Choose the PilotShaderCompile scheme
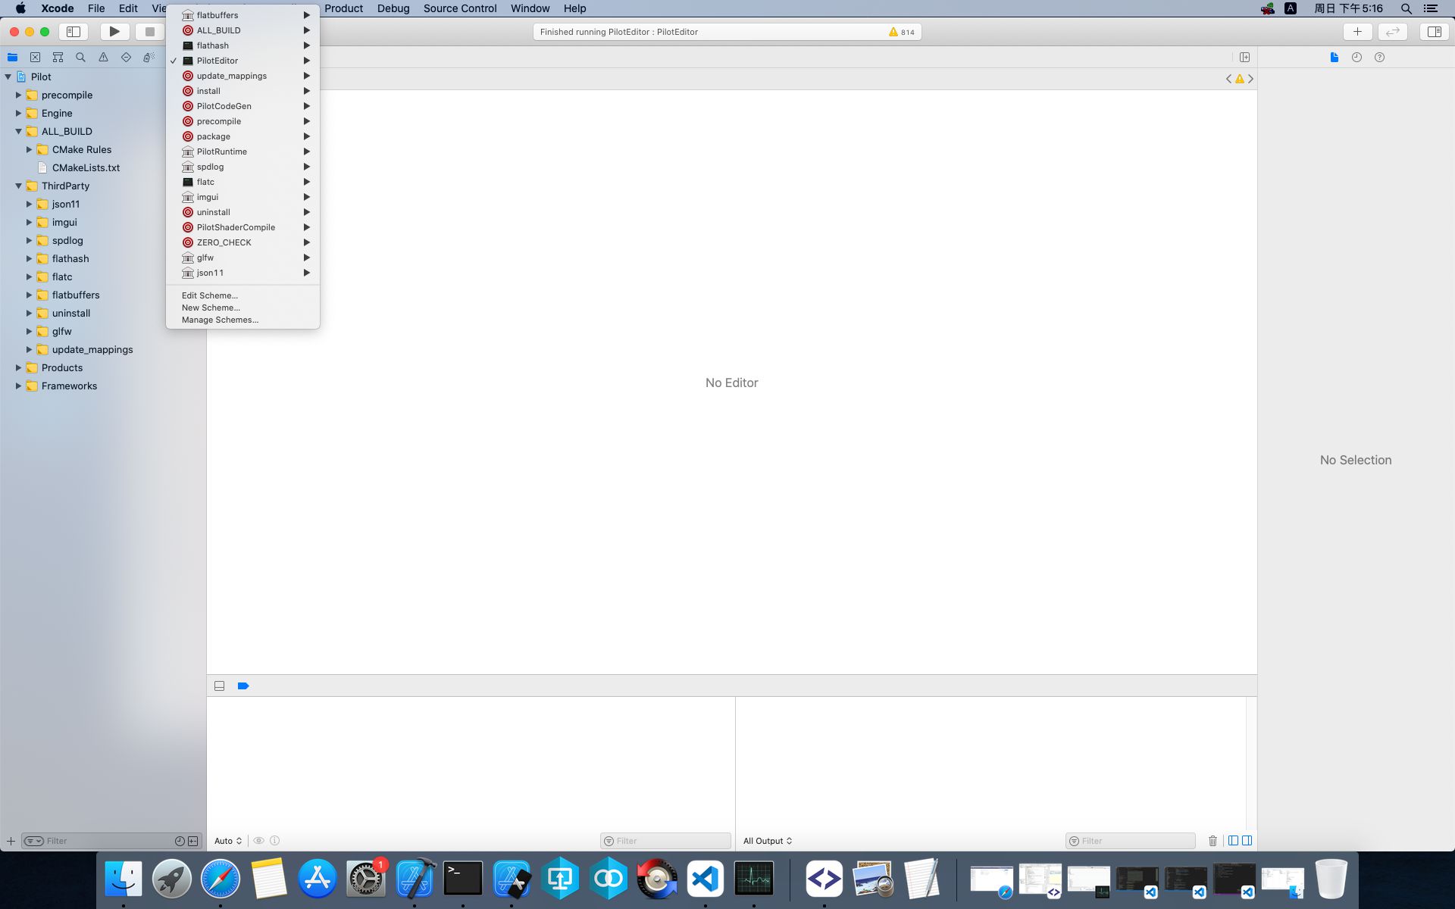Viewport: 1455px width, 909px height. 242,227
